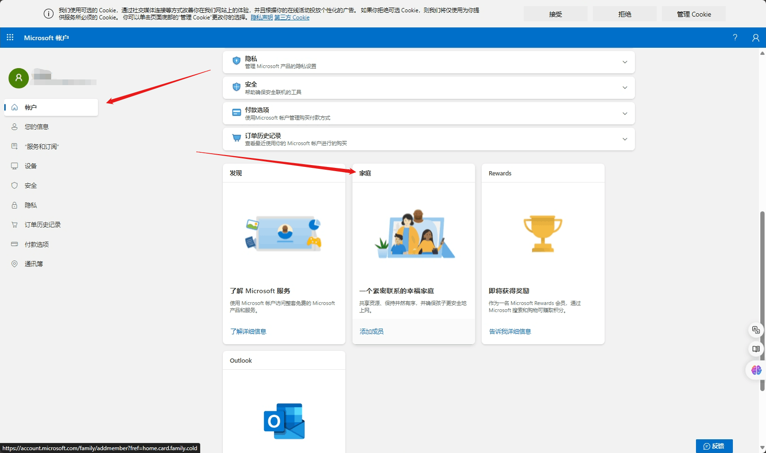The image size is (766, 453).
Task: Click the Rewards card heading
Action: point(500,173)
